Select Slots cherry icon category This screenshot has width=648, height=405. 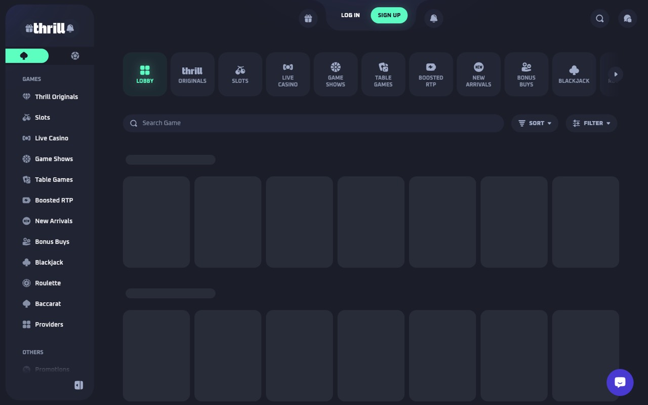point(240,74)
